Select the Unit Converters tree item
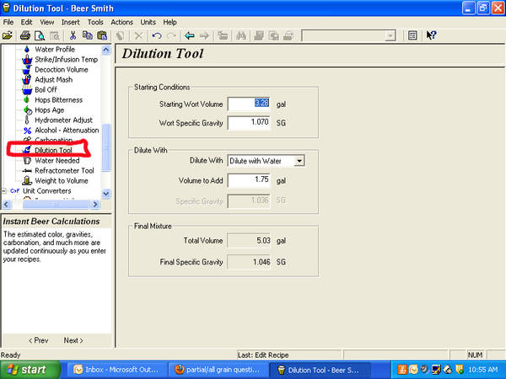Screen dimensions: 506x379 tap(46, 191)
